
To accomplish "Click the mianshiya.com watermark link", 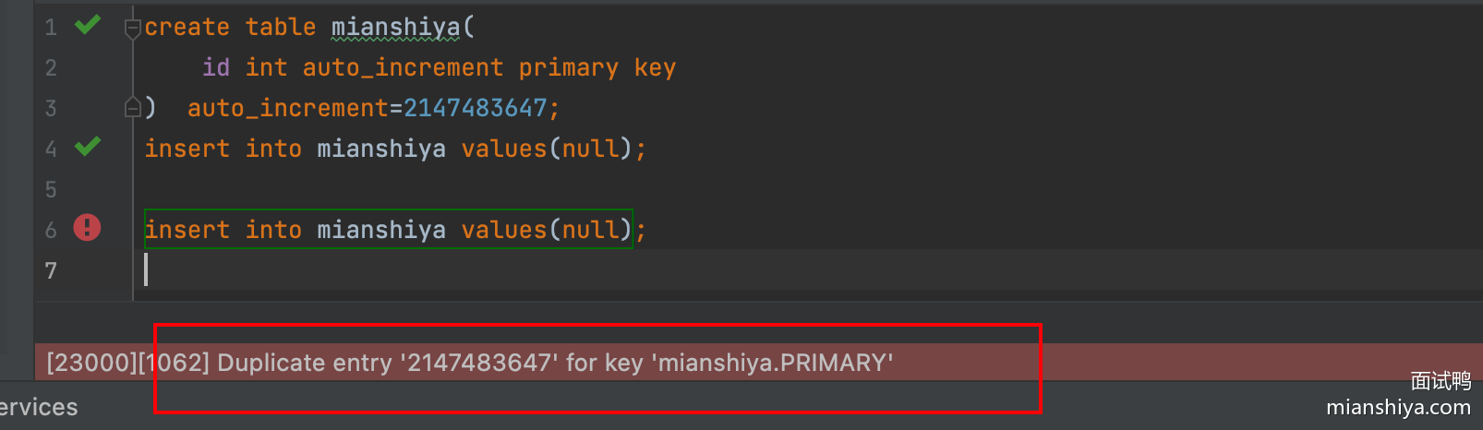I will tap(1398, 407).
